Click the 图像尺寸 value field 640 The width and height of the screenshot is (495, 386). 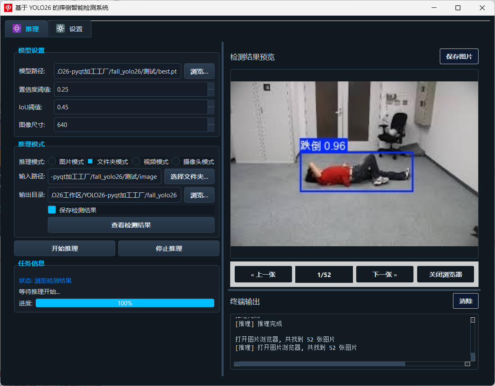[131, 125]
